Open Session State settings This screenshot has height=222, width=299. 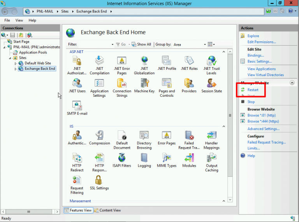[x=211, y=85]
